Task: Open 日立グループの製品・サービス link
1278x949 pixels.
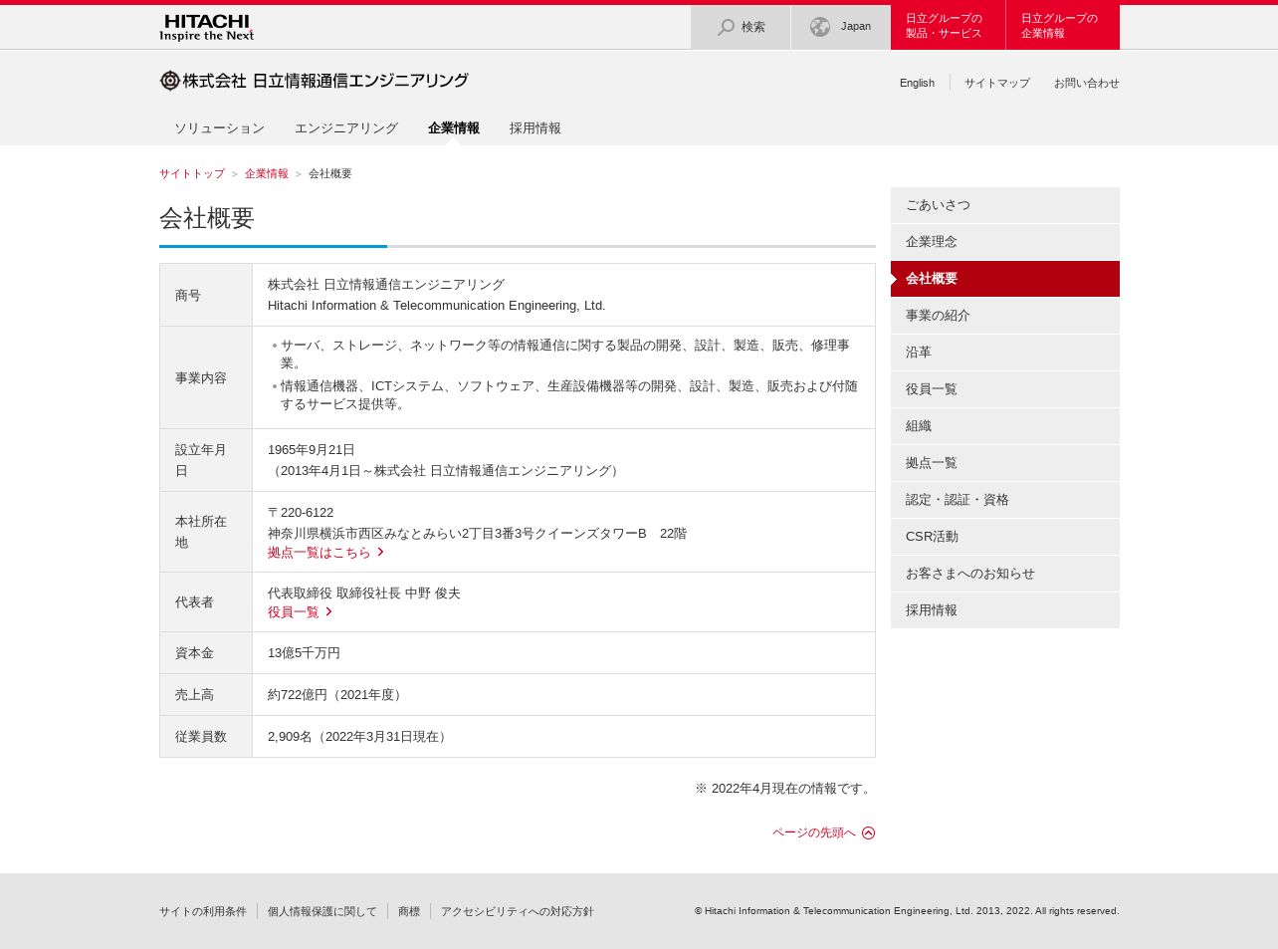Action: point(949,27)
